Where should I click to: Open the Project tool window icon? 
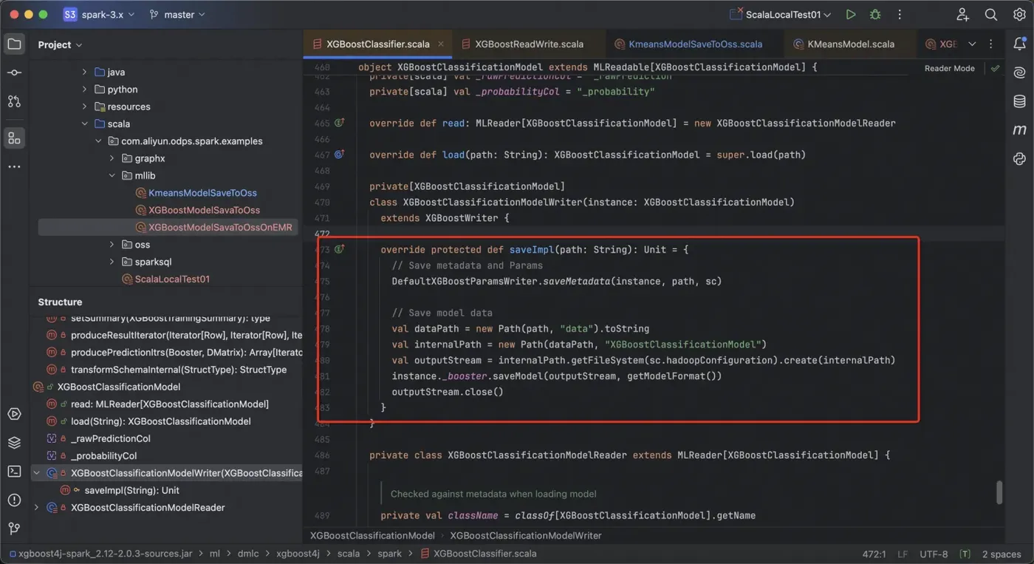tap(14, 44)
